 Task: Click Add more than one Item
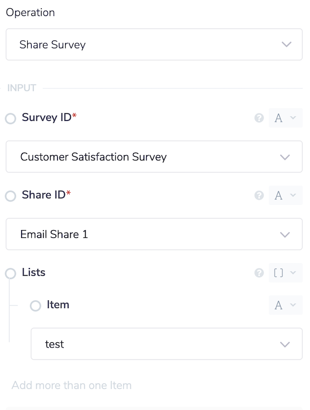coord(72,385)
